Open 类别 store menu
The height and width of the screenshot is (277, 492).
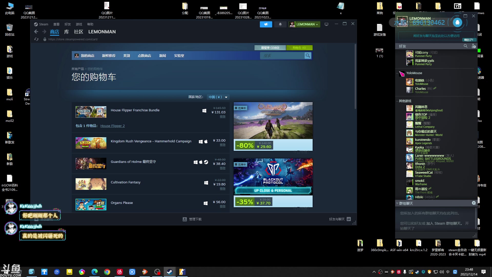tap(127, 56)
